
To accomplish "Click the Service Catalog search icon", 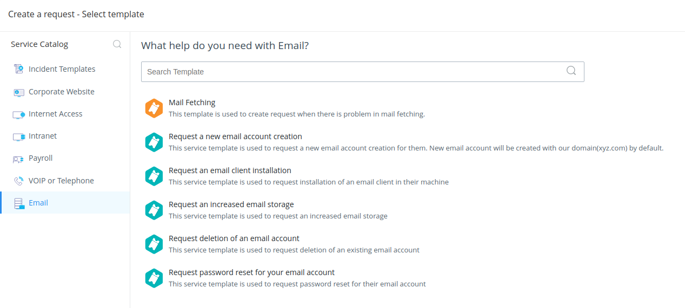I will pos(117,44).
